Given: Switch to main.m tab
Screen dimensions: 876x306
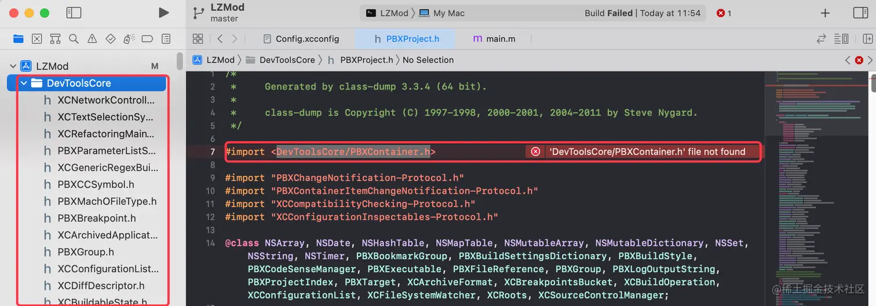Looking at the screenshot, I should pos(494,39).
